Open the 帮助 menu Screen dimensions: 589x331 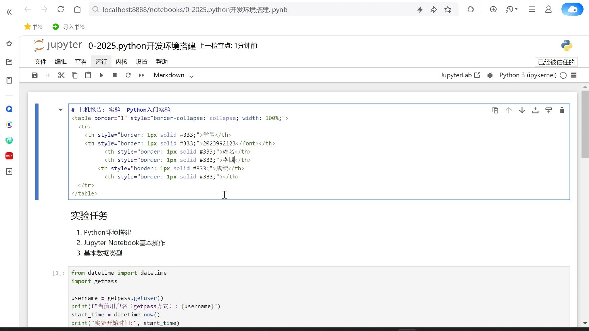point(162,62)
